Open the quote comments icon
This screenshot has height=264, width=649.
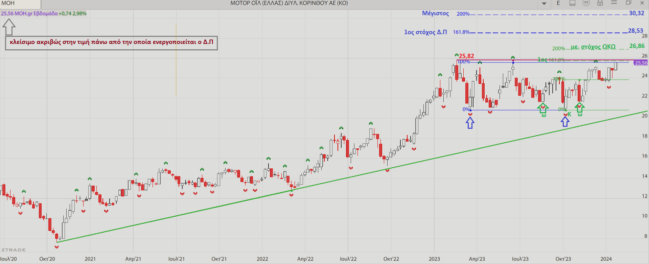coord(586,3)
